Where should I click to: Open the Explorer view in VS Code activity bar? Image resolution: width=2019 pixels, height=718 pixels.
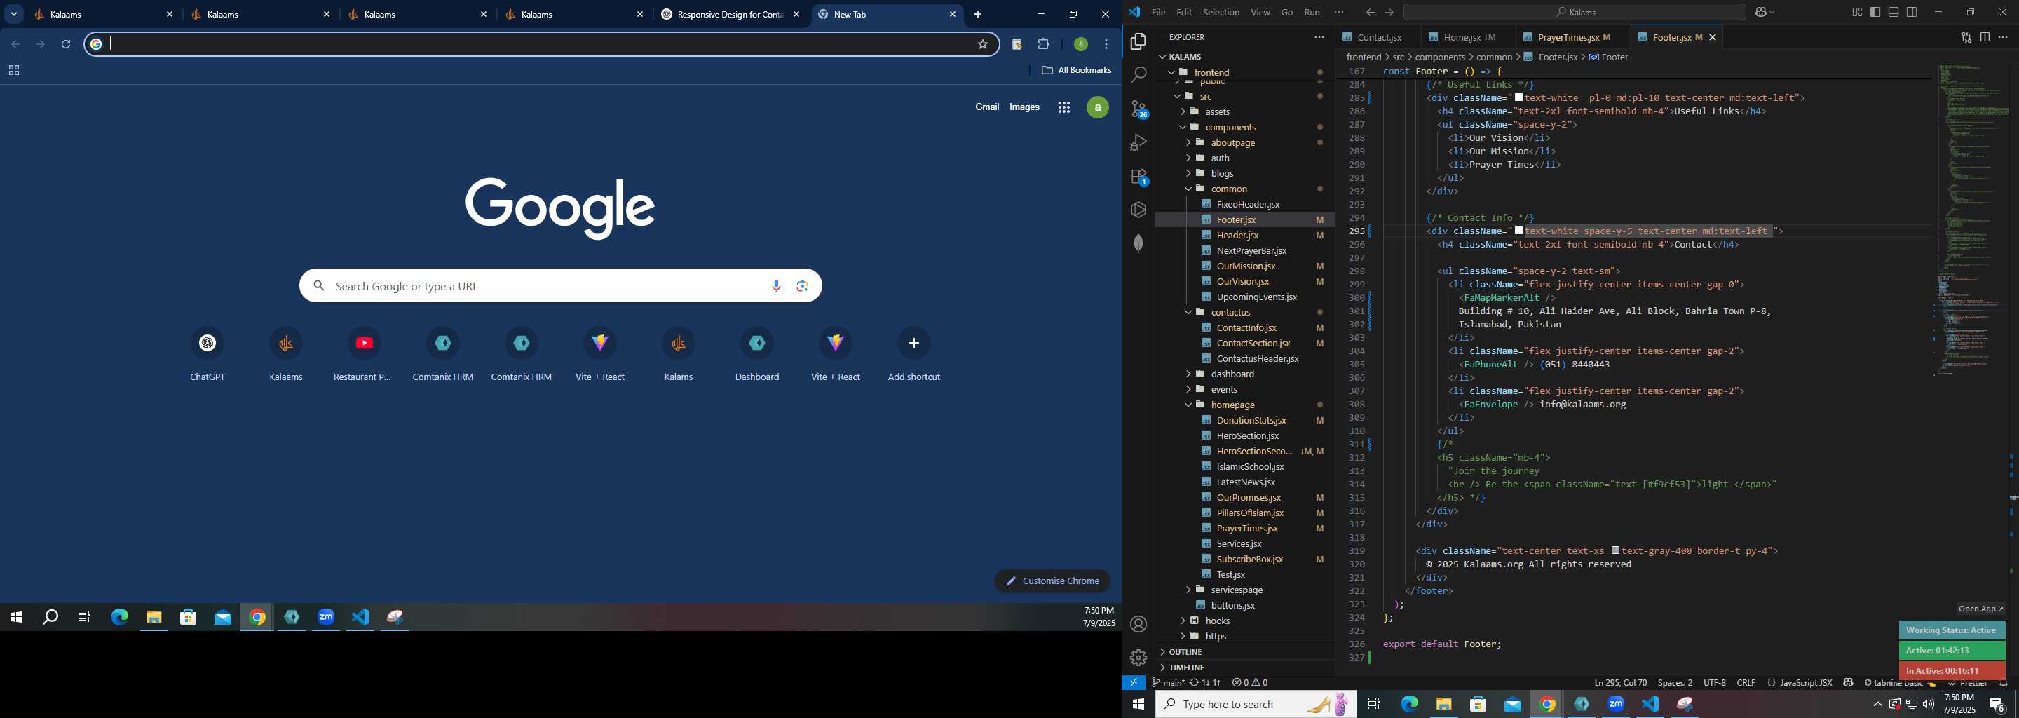pos(1138,41)
